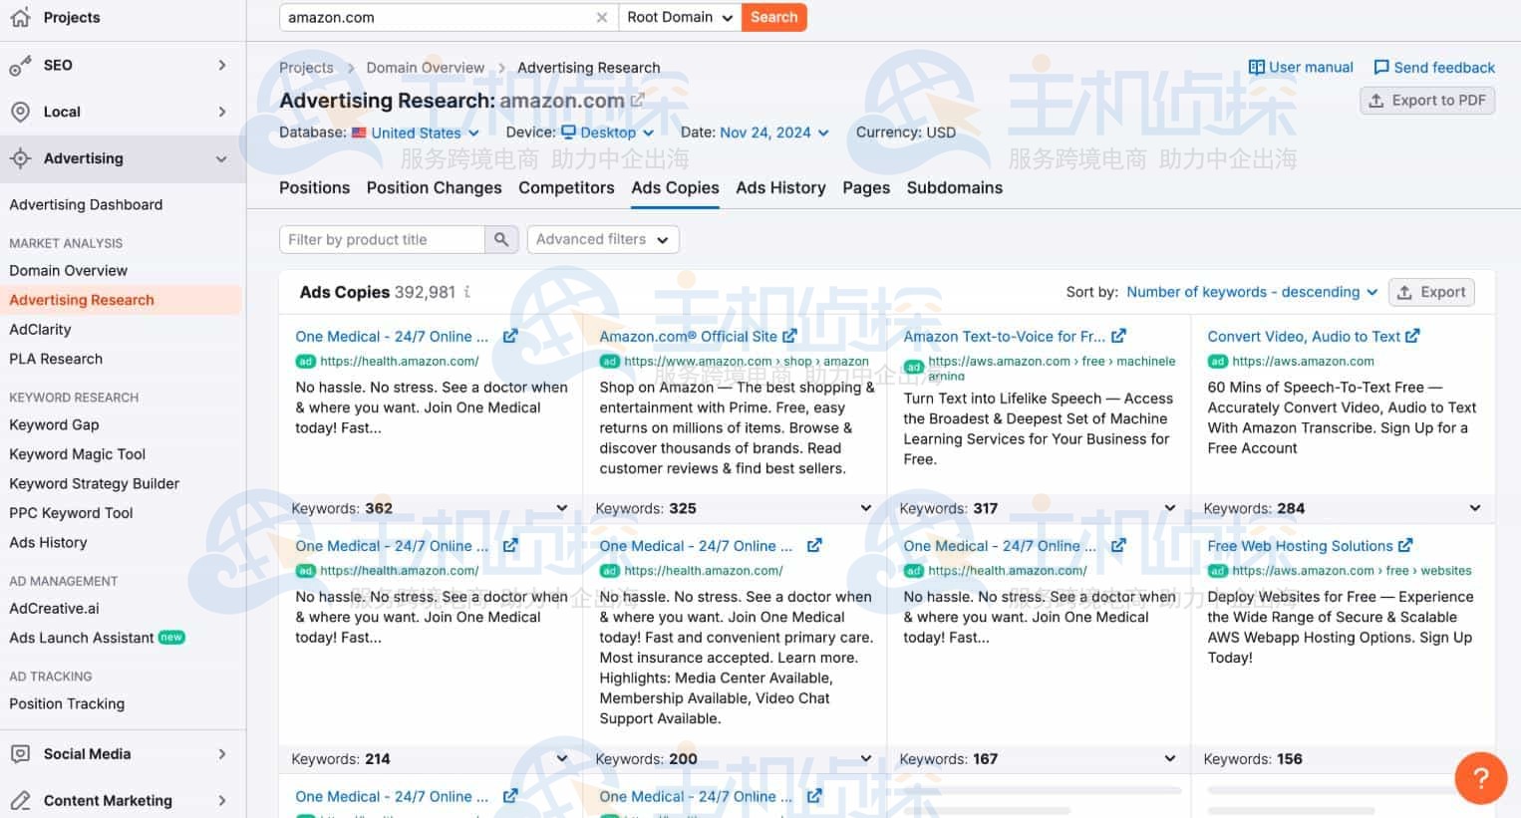Open the Root Domain dropdown
Image resolution: width=1521 pixels, height=818 pixels.
[679, 17]
